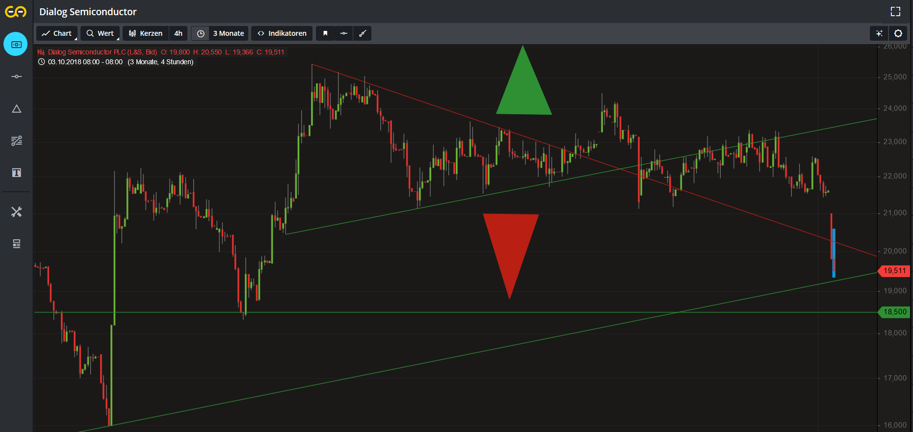Open the Indikatoren menu
The width and height of the screenshot is (913, 432).
282,33
